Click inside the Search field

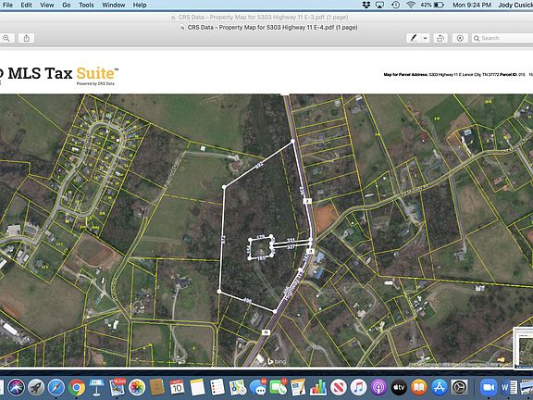click(x=502, y=38)
